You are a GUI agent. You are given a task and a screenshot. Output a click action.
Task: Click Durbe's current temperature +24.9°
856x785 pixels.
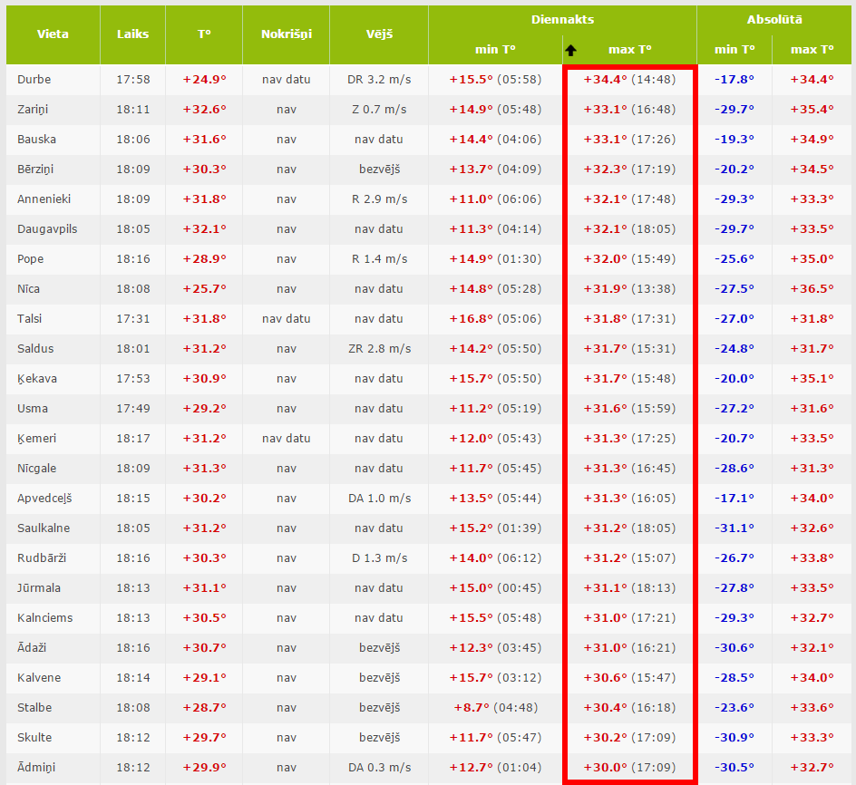(204, 79)
